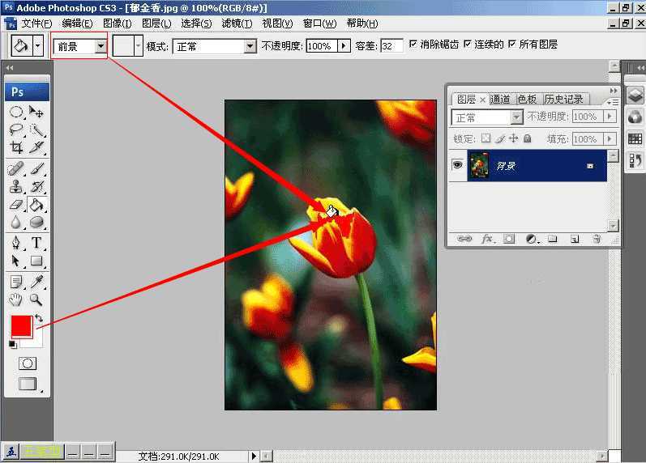Toggle lock transparent pixels in Layers panel
The height and width of the screenshot is (463, 646).
(x=486, y=138)
